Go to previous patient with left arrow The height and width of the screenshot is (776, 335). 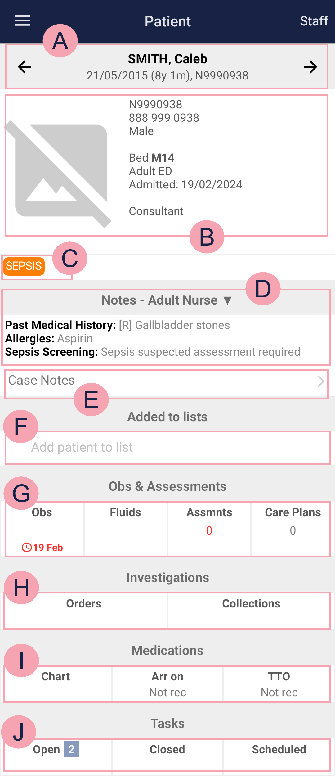[x=25, y=67]
